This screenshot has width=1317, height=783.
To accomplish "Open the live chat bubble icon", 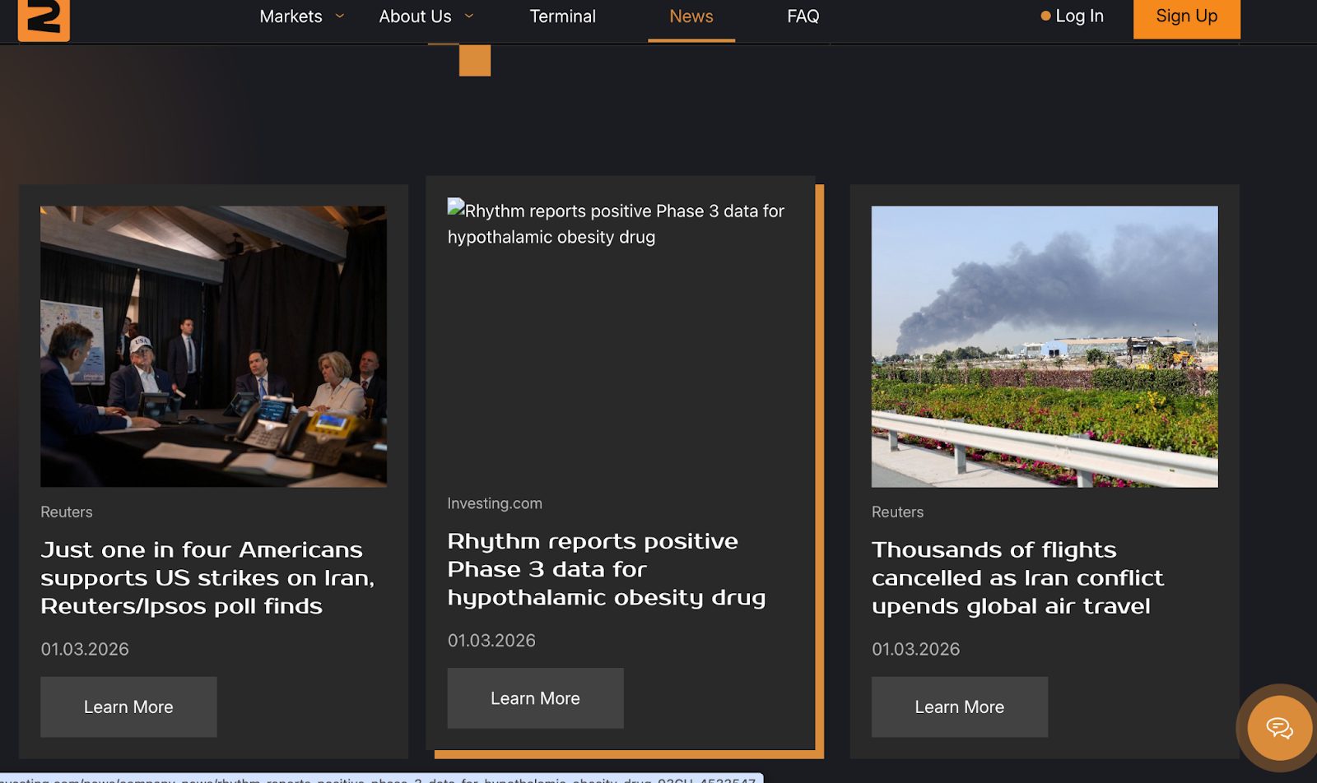I will pos(1279,728).
